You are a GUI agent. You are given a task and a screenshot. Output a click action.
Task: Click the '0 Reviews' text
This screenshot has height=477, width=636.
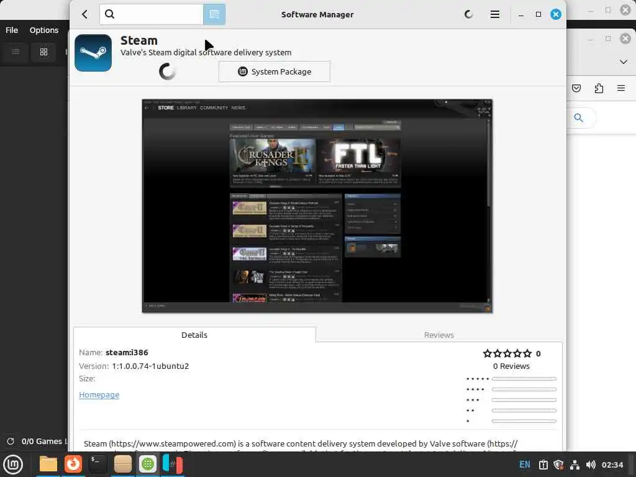(x=511, y=366)
